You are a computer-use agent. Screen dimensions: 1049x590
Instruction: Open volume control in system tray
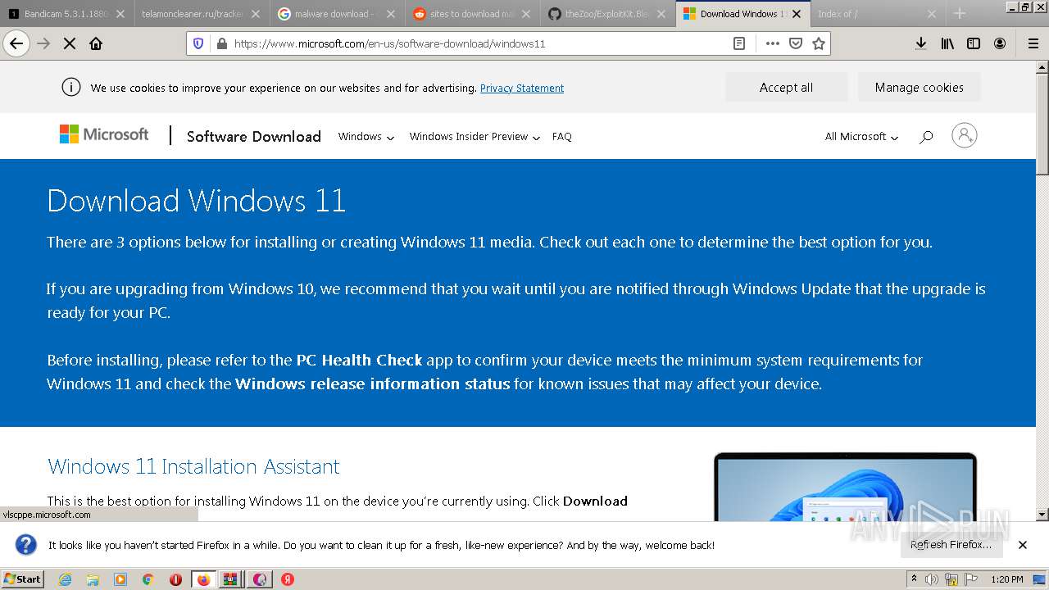click(932, 579)
